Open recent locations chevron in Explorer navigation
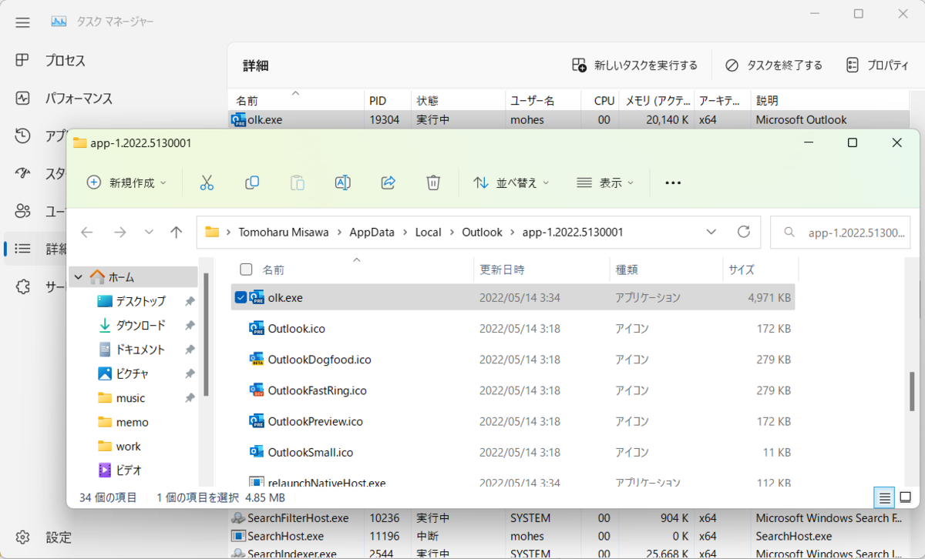925x559 pixels. click(x=149, y=232)
